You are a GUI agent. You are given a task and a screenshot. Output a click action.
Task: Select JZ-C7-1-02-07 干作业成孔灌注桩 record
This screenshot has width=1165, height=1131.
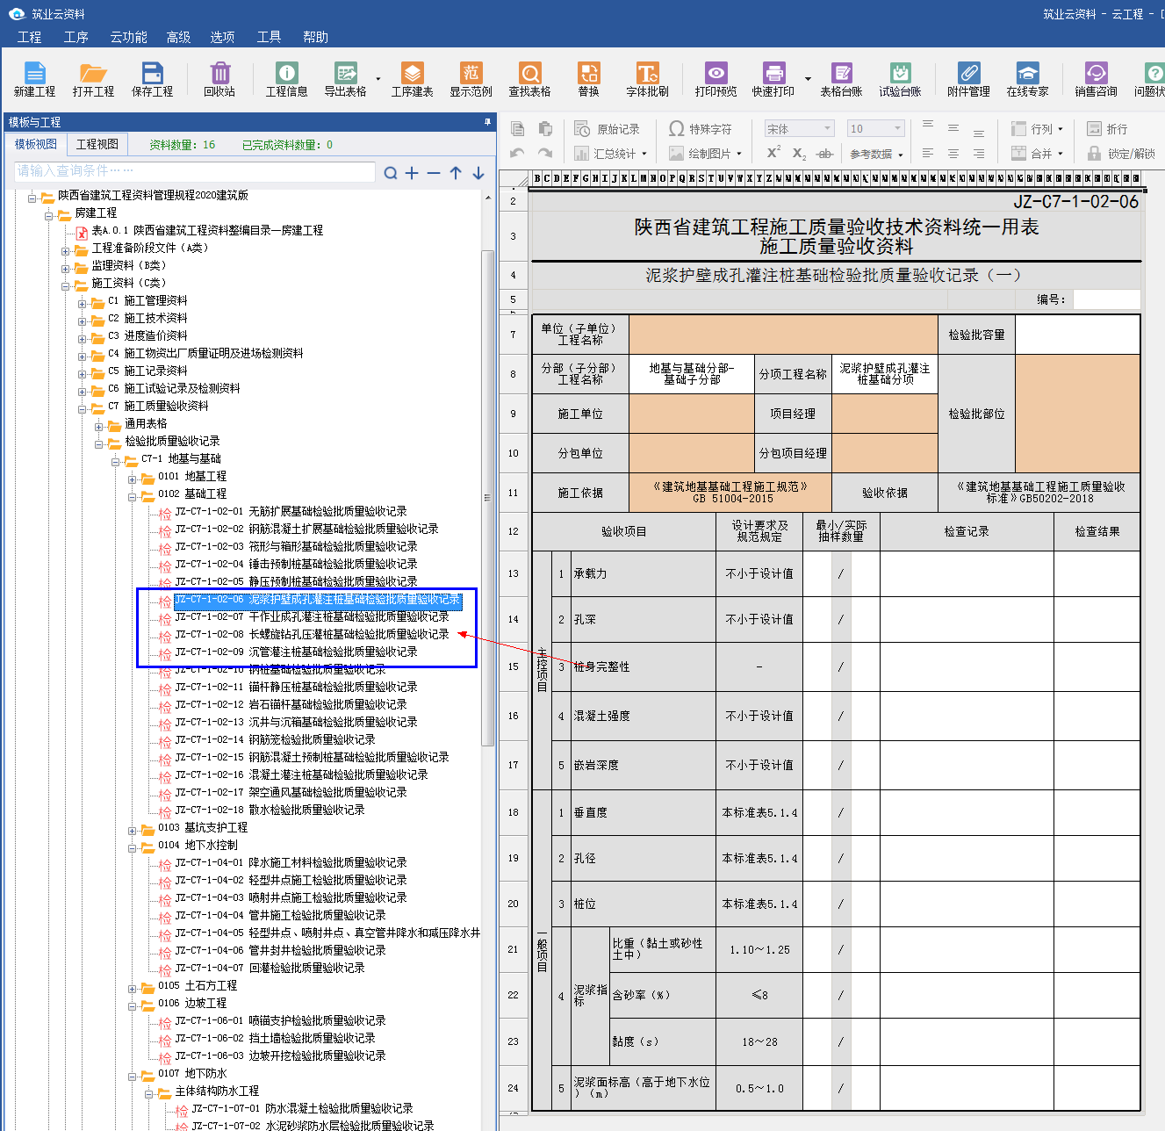[313, 616]
